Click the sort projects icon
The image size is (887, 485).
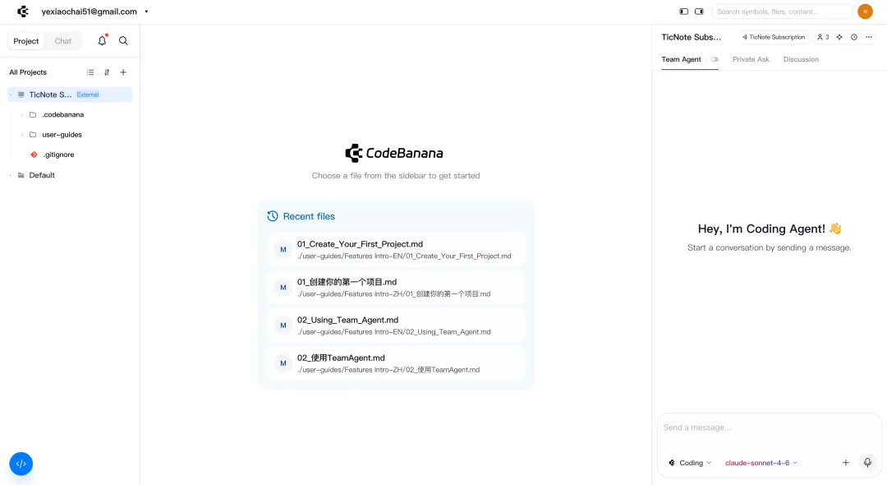coord(107,72)
